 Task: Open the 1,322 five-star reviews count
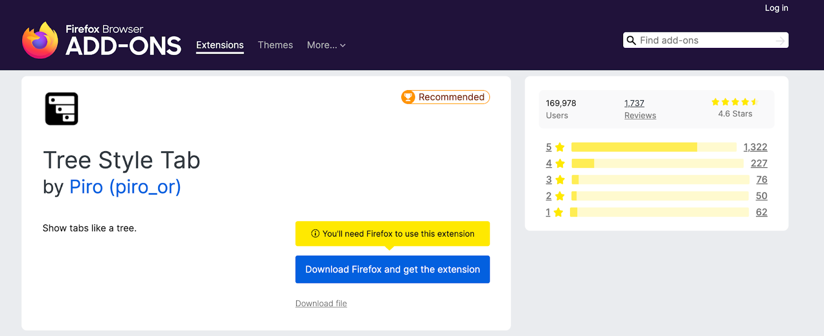756,147
